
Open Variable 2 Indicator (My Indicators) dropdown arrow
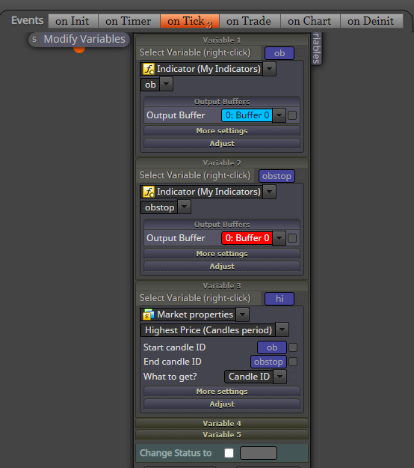(x=269, y=192)
